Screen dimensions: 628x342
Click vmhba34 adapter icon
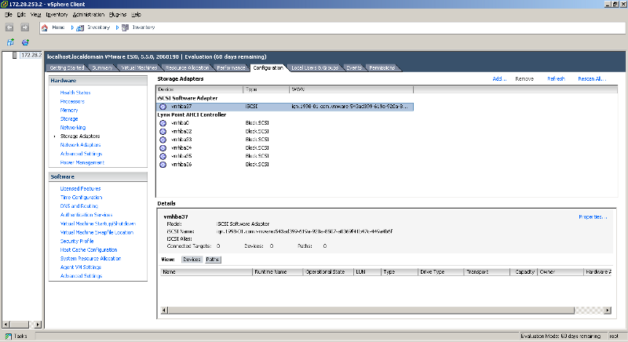163,148
